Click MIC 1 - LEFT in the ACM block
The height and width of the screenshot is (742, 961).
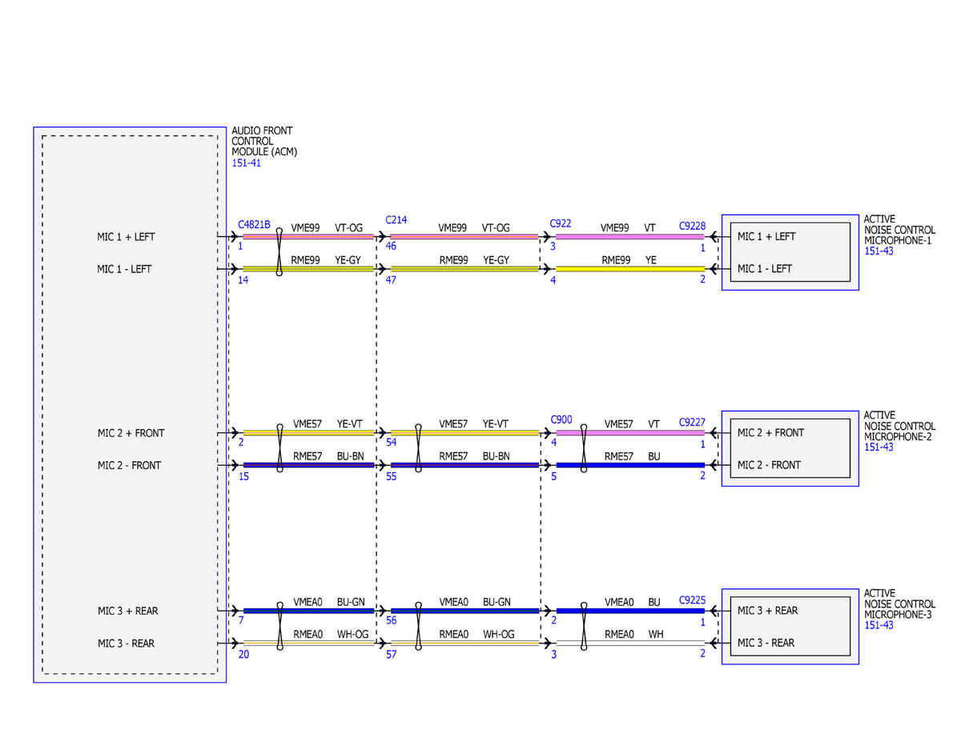[124, 269]
